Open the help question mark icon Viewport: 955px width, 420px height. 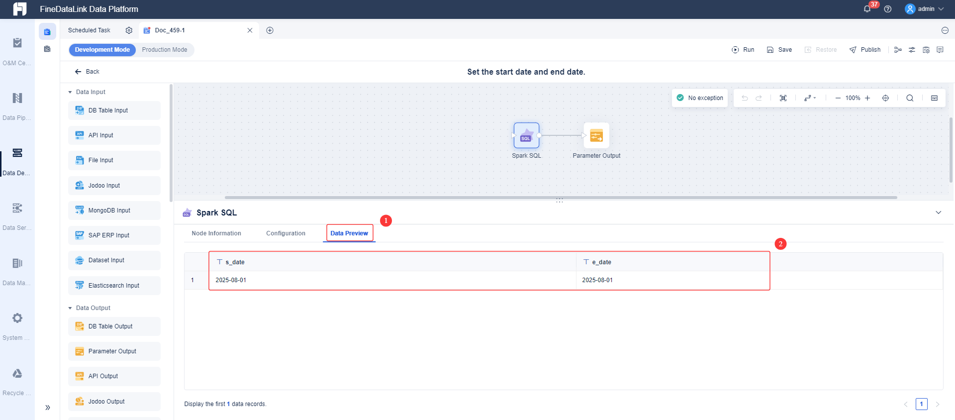click(x=888, y=9)
